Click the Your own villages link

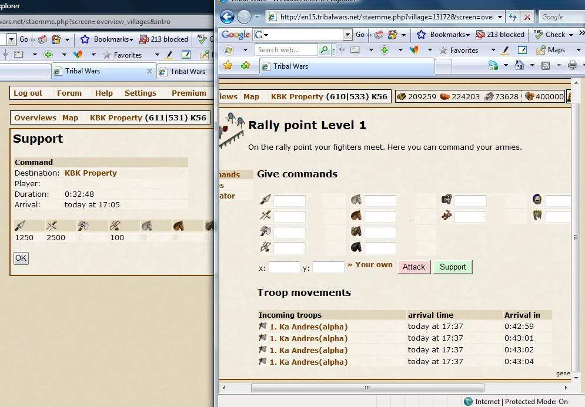point(374,265)
